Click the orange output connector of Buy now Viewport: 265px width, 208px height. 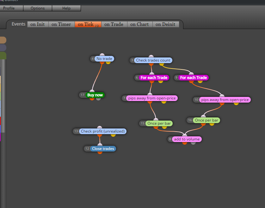coord(92,99)
